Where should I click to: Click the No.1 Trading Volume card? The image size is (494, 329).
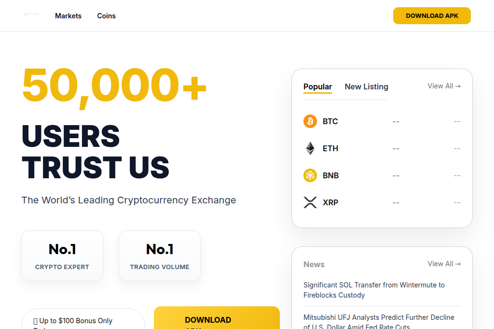[x=160, y=256]
